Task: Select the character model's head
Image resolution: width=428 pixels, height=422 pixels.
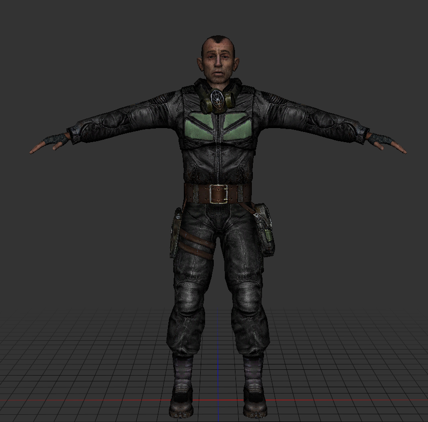Action: point(218,59)
